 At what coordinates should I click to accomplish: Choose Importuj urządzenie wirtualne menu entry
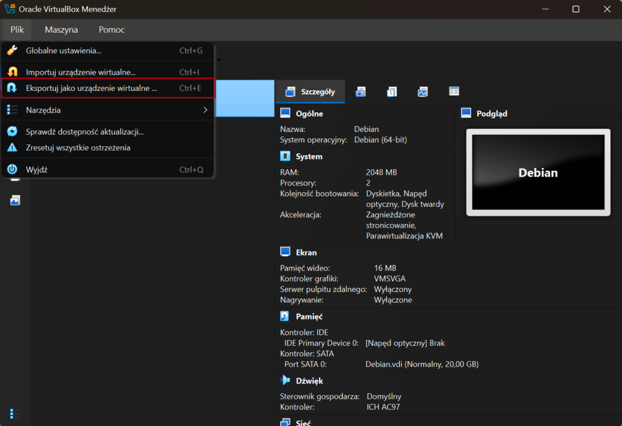tap(80, 72)
